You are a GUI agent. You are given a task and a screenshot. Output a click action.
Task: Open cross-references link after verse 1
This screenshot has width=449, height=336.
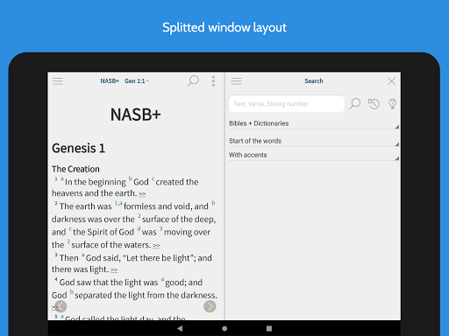142,193
